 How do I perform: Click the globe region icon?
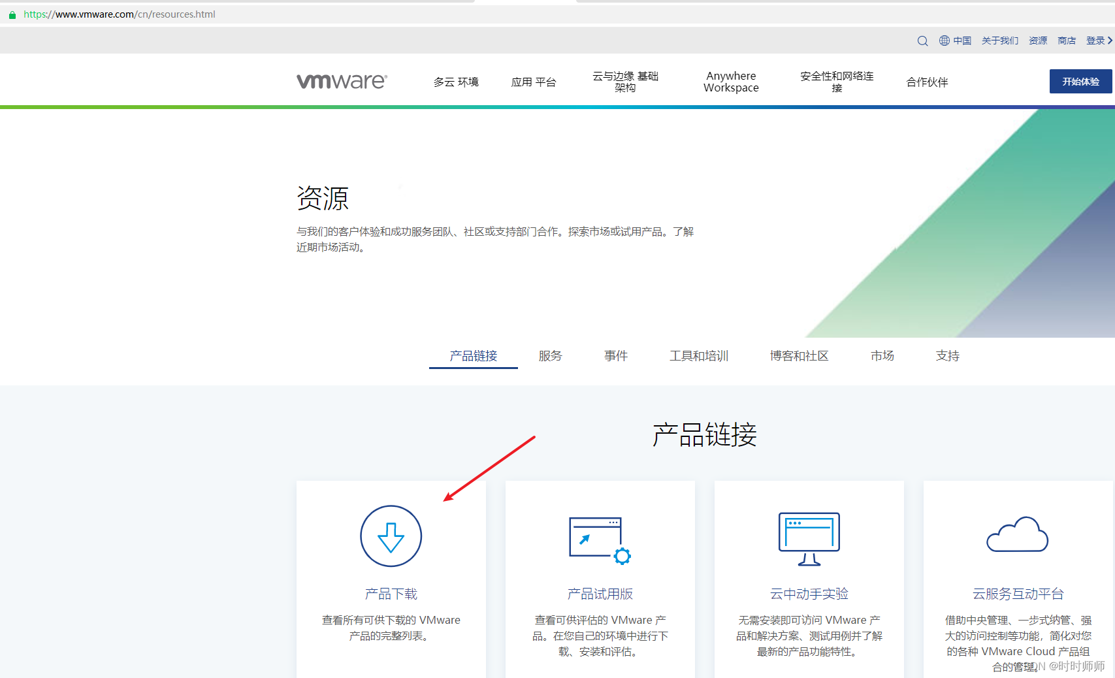(x=945, y=40)
